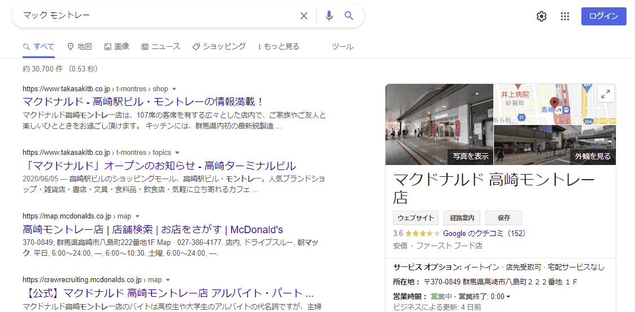635x312 pixels.
Task: Start voice search with microphone icon
Action: [x=329, y=16]
